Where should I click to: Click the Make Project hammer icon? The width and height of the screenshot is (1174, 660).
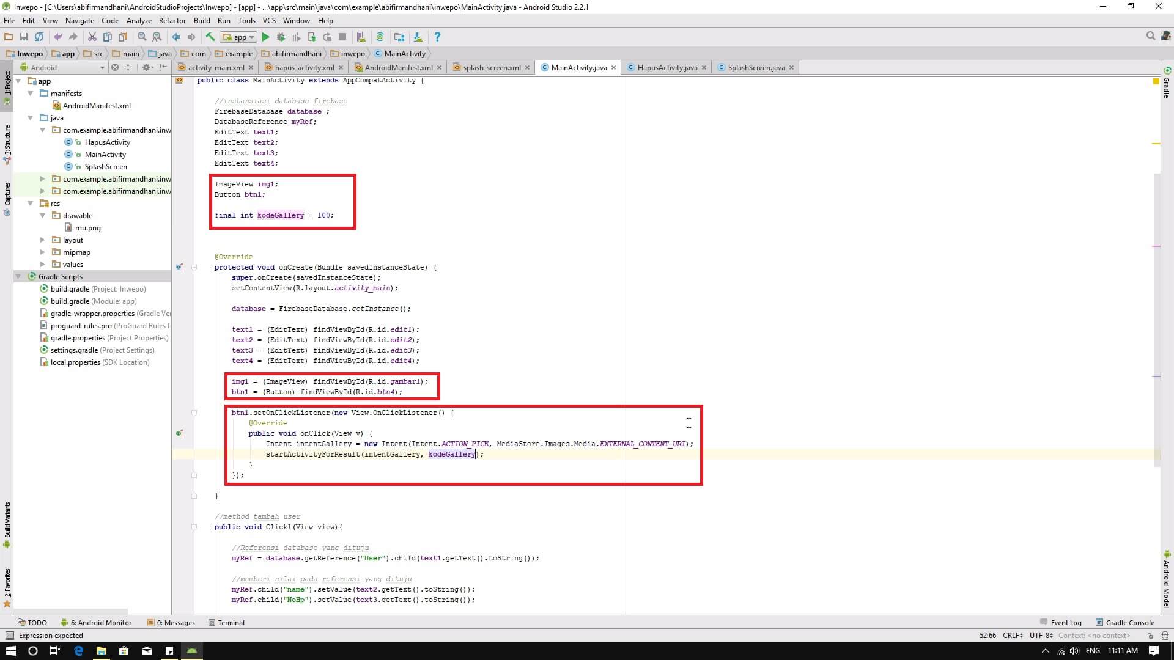(x=210, y=37)
